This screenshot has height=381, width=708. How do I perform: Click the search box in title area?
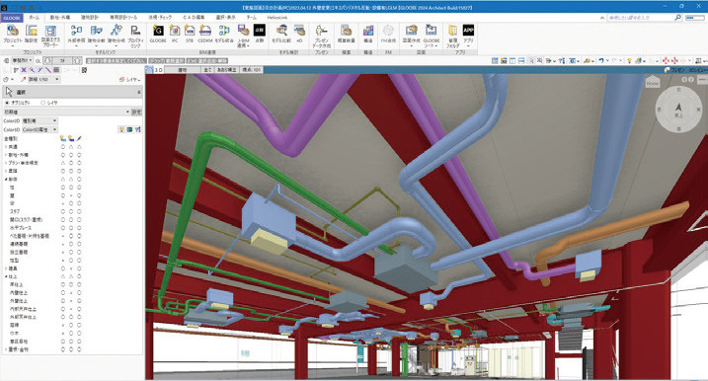641,17
